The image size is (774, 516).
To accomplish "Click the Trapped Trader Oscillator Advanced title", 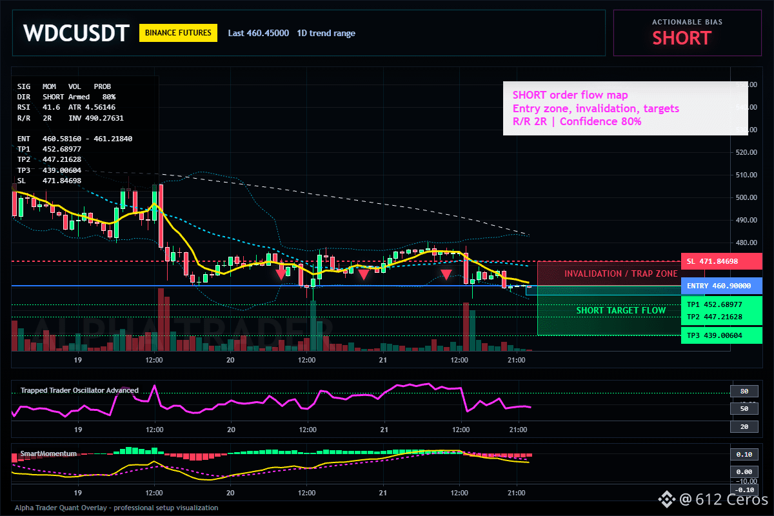I will tap(79, 390).
